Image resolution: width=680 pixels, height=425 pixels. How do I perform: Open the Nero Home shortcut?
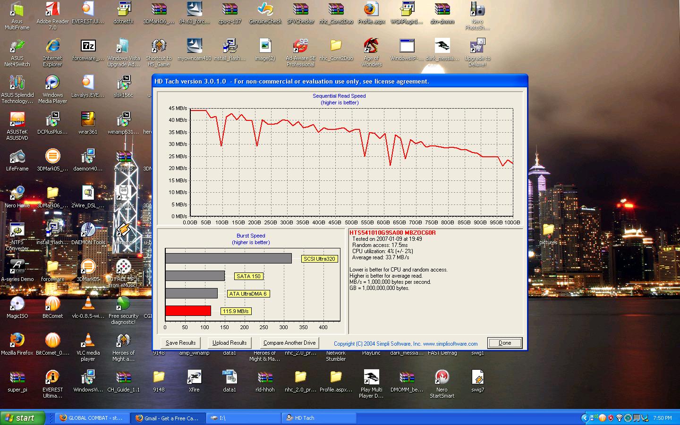pyautogui.click(x=17, y=197)
